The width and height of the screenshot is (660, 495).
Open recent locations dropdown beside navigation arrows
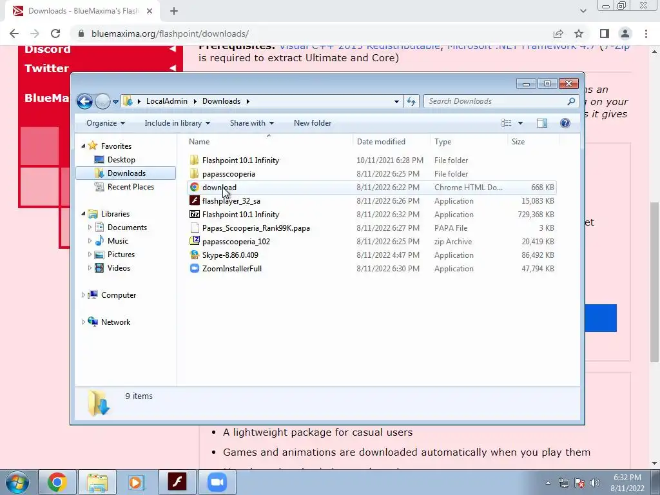(115, 102)
